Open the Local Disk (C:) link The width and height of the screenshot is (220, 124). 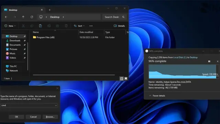(x=180, y=58)
